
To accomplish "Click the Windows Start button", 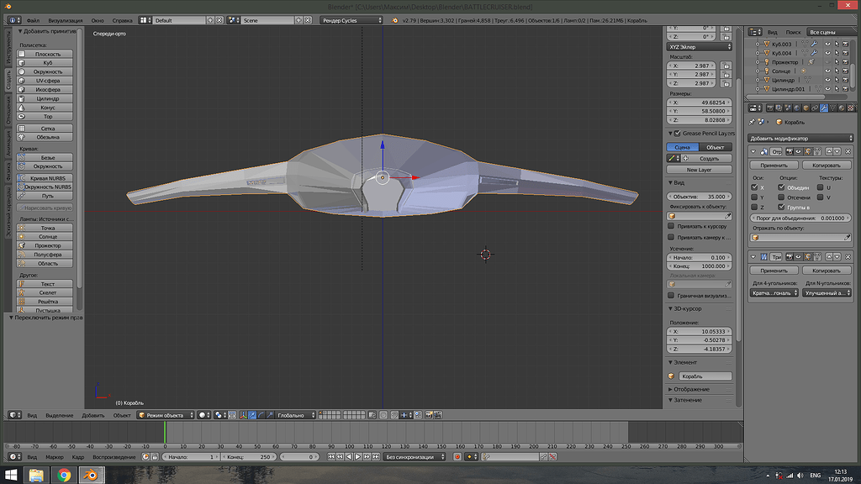I will pyautogui.click(x=10, y=476).
